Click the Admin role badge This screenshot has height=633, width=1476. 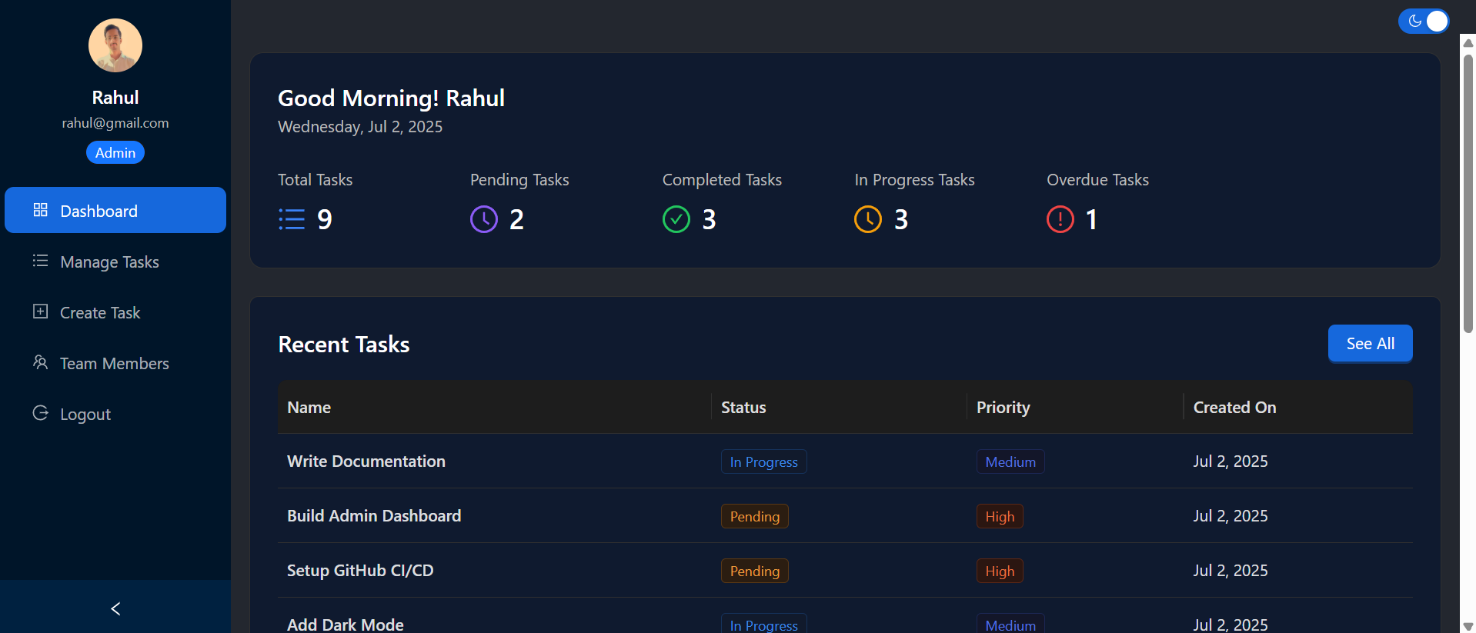tap(115, 152)
